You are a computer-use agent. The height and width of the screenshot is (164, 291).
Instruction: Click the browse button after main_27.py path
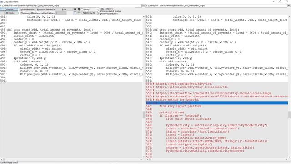[143, 6]
